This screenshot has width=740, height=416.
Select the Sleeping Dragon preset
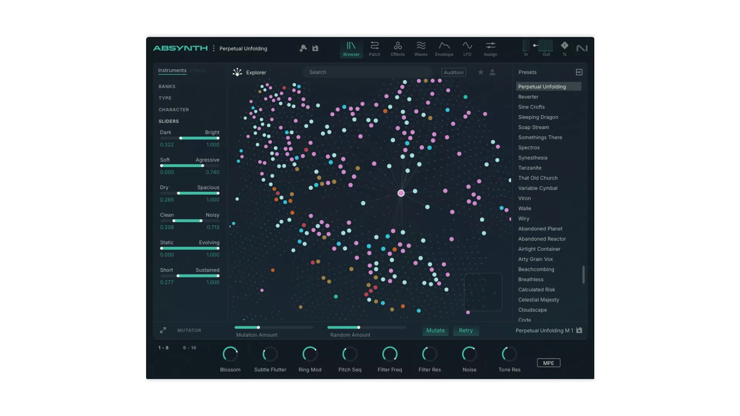click(x=538, y=117)
